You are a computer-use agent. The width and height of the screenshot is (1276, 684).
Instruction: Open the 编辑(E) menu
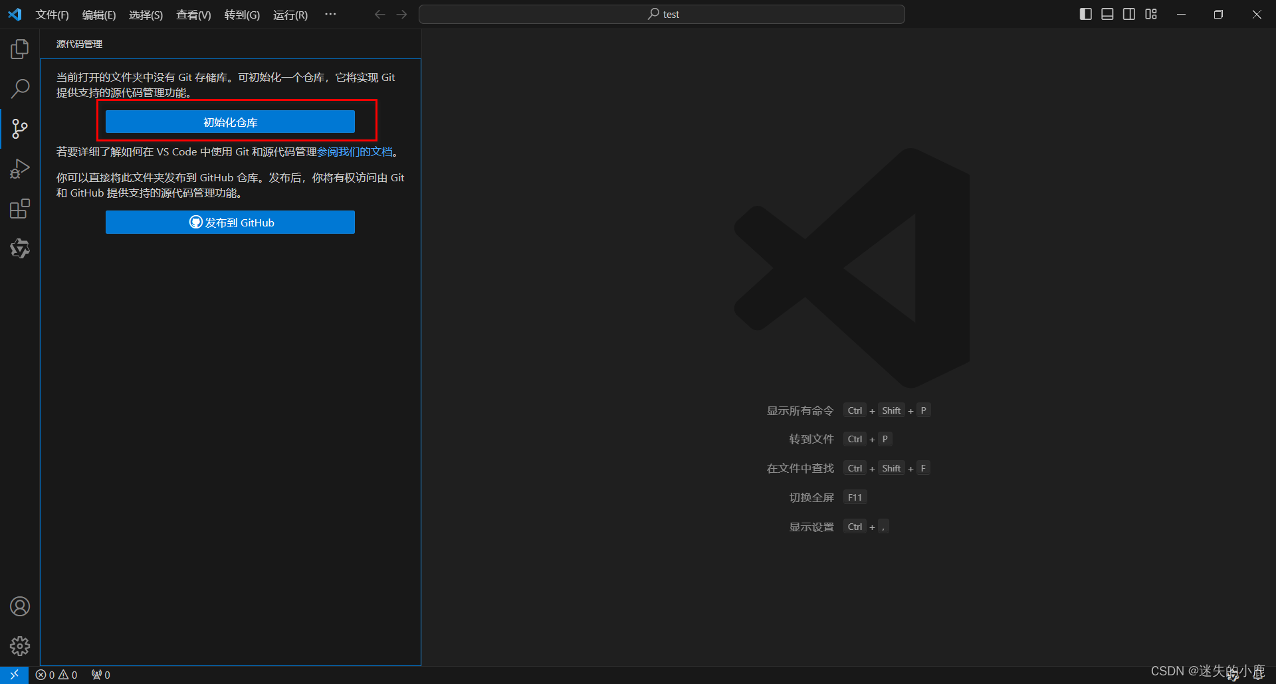[x=99, y=15]
